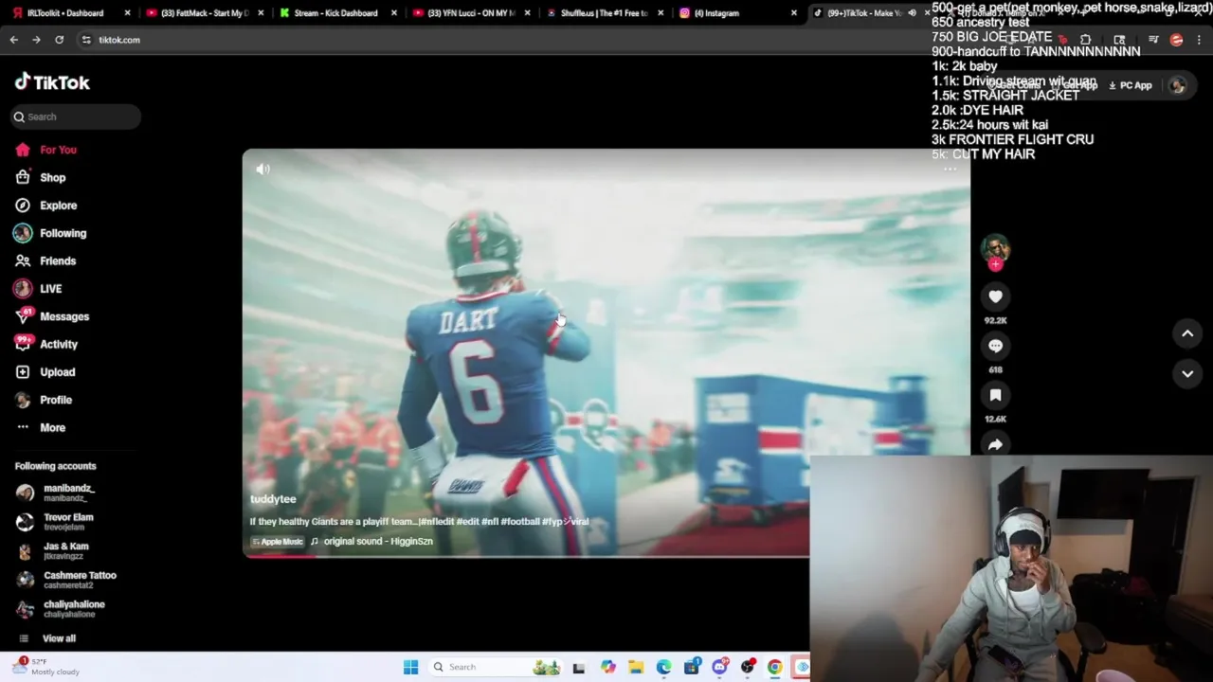Click the #football hashtag in caption
1213x682 pixels.
pyautogui.click(x=520, y=522)
